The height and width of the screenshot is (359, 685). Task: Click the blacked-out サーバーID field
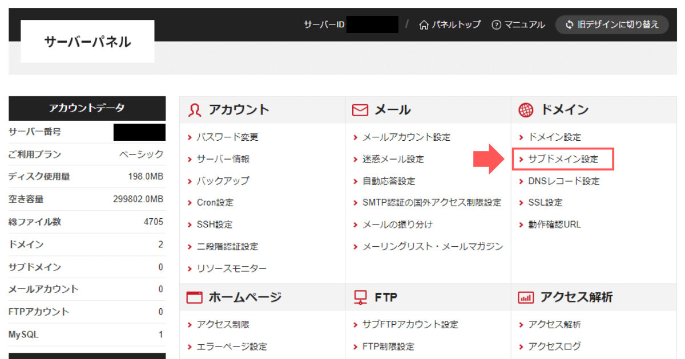(373, 25)
